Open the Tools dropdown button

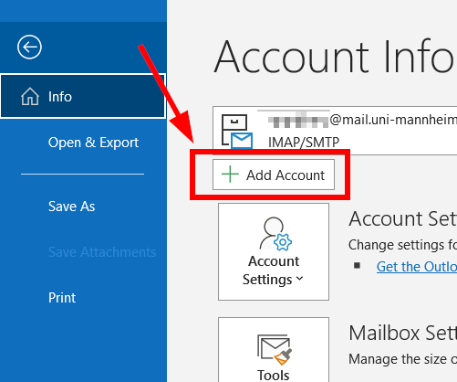[x=274, y=350]
